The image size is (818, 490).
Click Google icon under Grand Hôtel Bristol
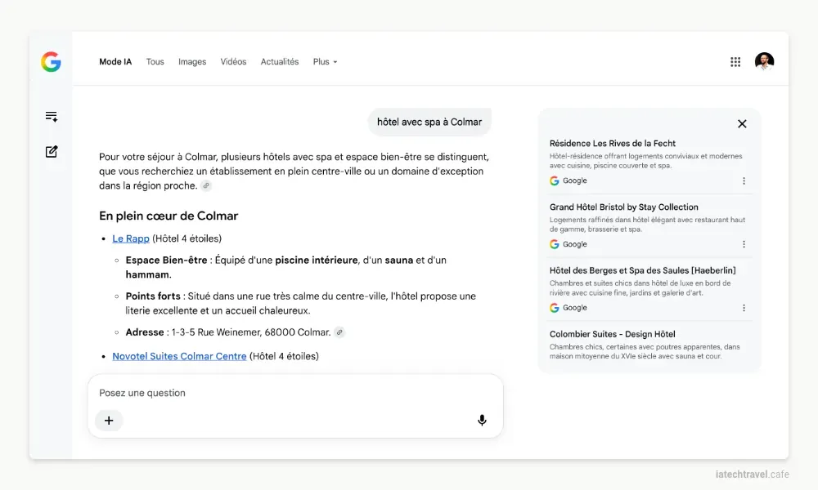[x=554, y=244]
